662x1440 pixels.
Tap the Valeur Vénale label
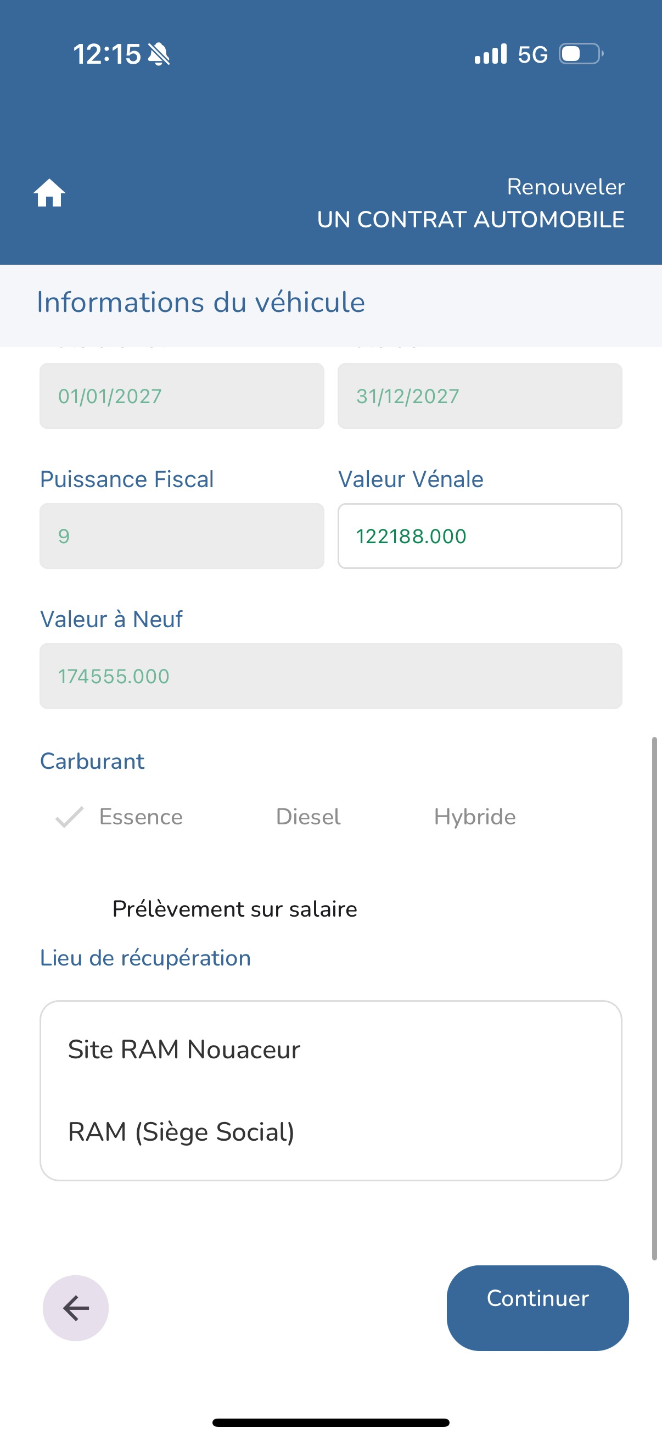click(x=411, y=479)
